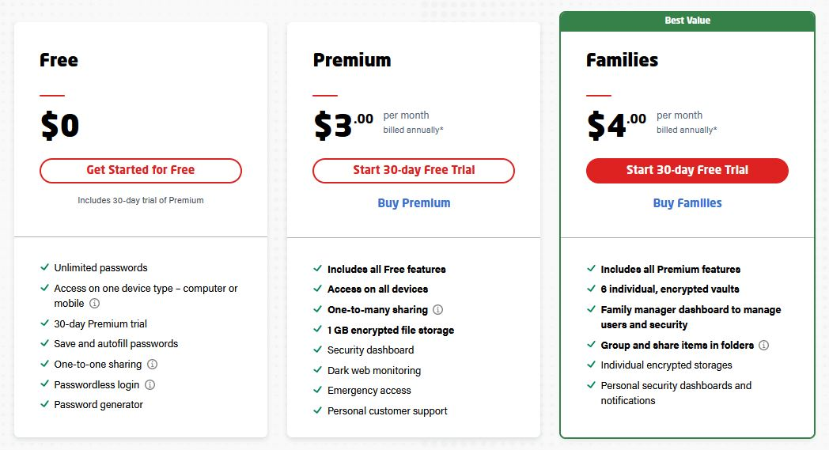Click info icon next to Passwordless login
Viewport: 829px width, 450px height.
click(x=150, y=385)
